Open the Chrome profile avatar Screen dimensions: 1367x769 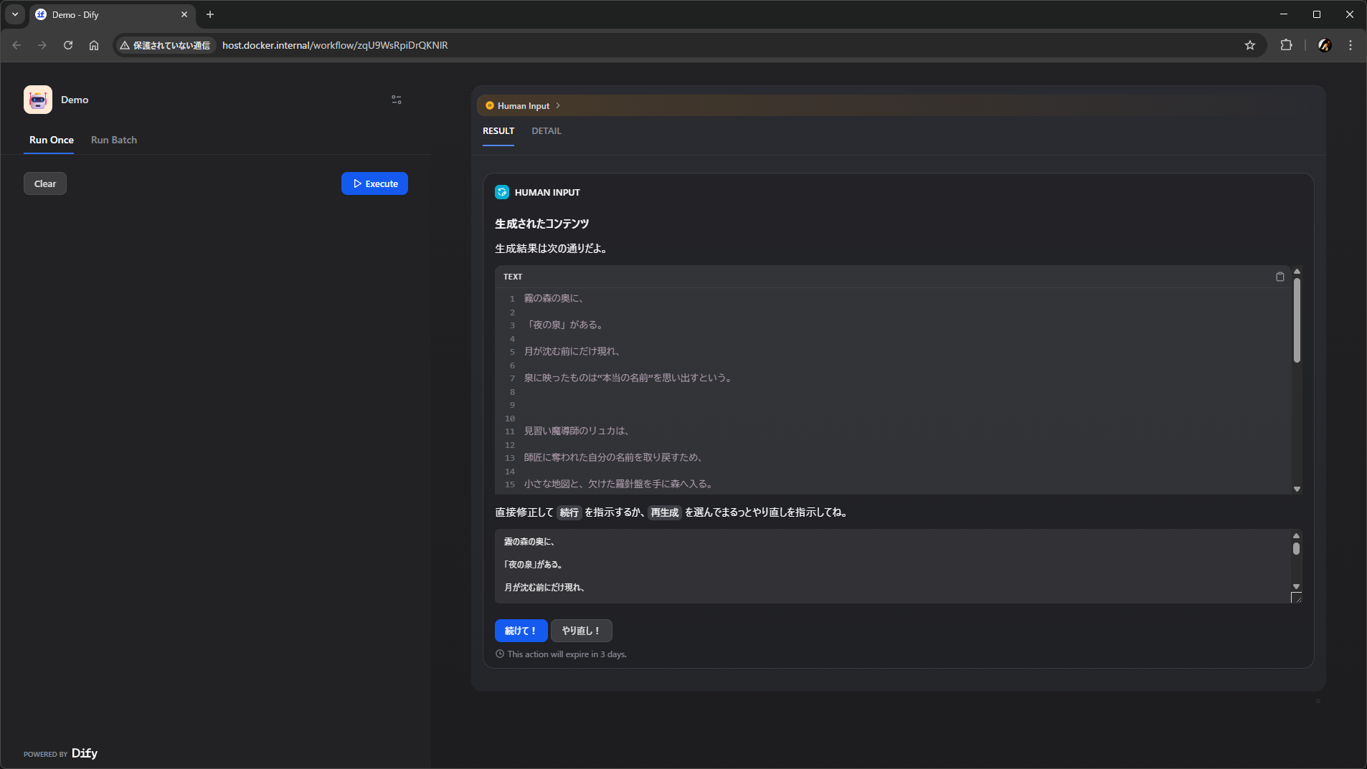click(x=1325, y=45)
